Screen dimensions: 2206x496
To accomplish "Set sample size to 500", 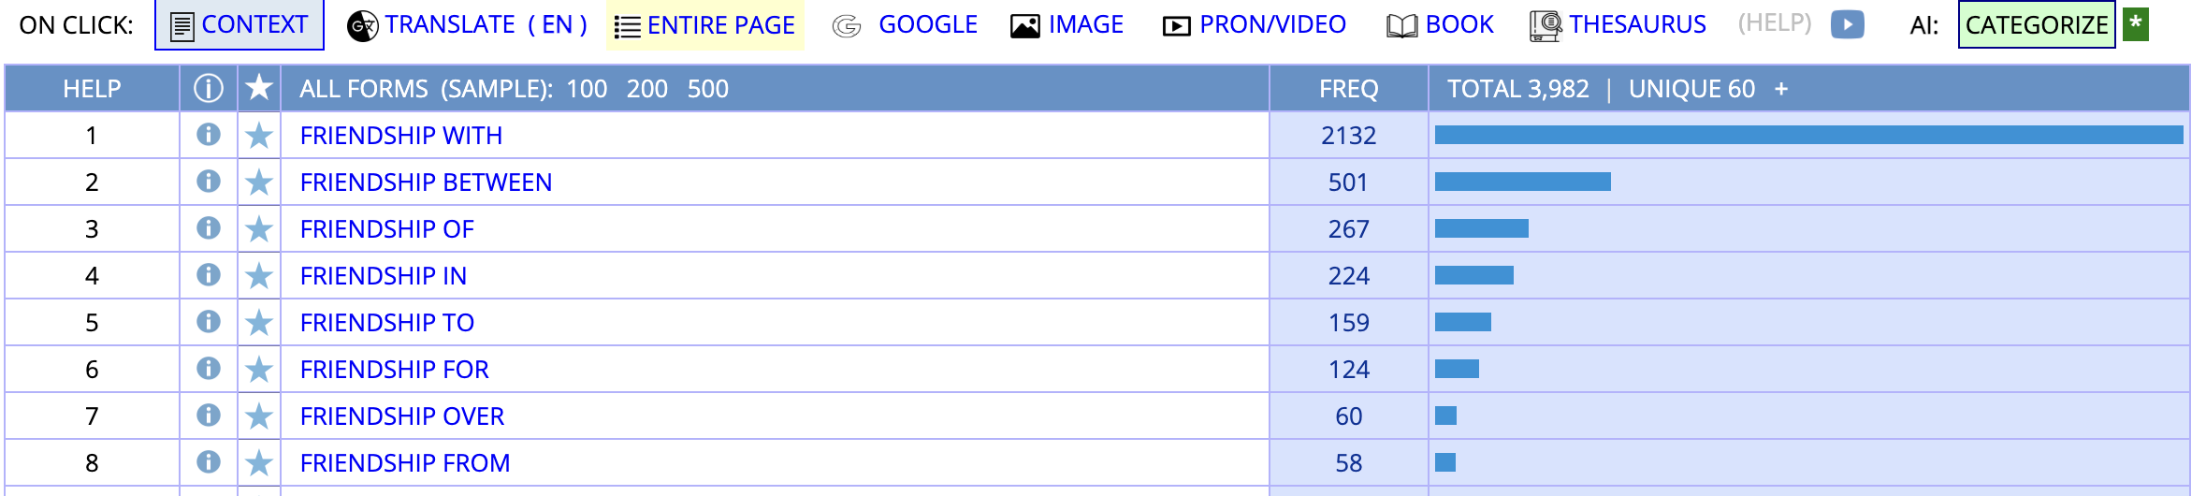I will [707, 89].
